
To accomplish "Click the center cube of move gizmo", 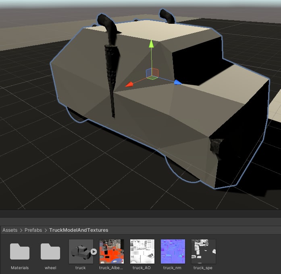I will (152, 73).
